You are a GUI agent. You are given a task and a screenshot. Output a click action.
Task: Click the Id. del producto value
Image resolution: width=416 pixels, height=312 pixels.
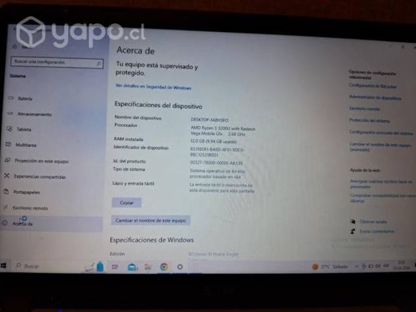[216, 162]
